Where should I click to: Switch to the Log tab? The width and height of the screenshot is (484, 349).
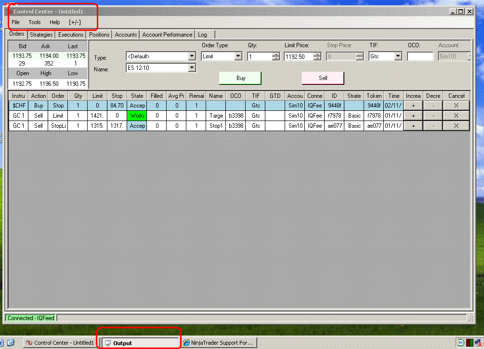click(202, 35)
